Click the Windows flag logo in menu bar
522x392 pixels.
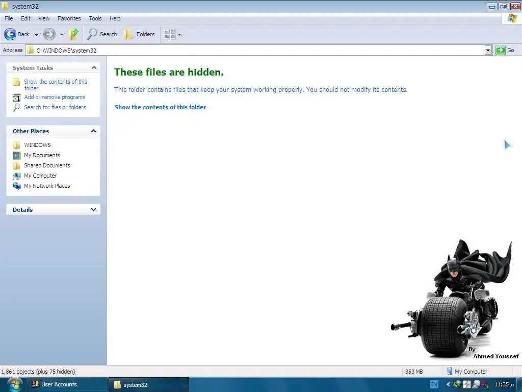click(x=512, y=18)
